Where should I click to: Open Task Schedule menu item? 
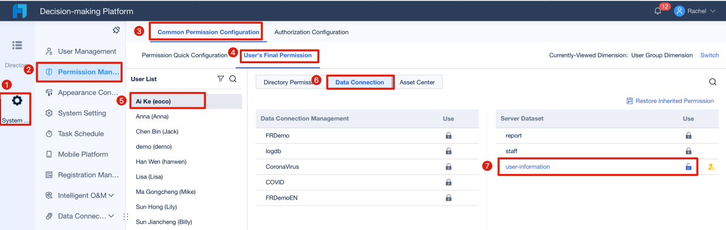click(x=81, y=134)
